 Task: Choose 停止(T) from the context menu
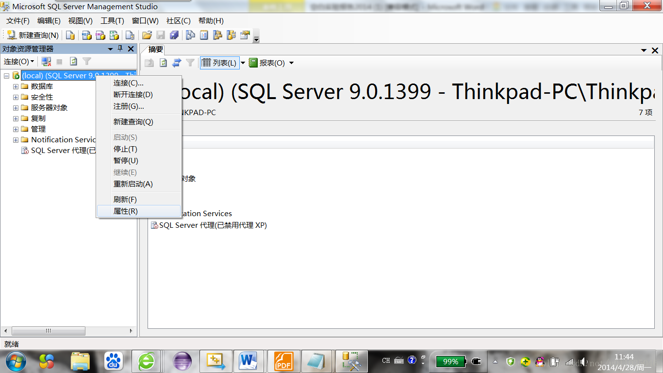pyautogui.click(x=139, y=149)
